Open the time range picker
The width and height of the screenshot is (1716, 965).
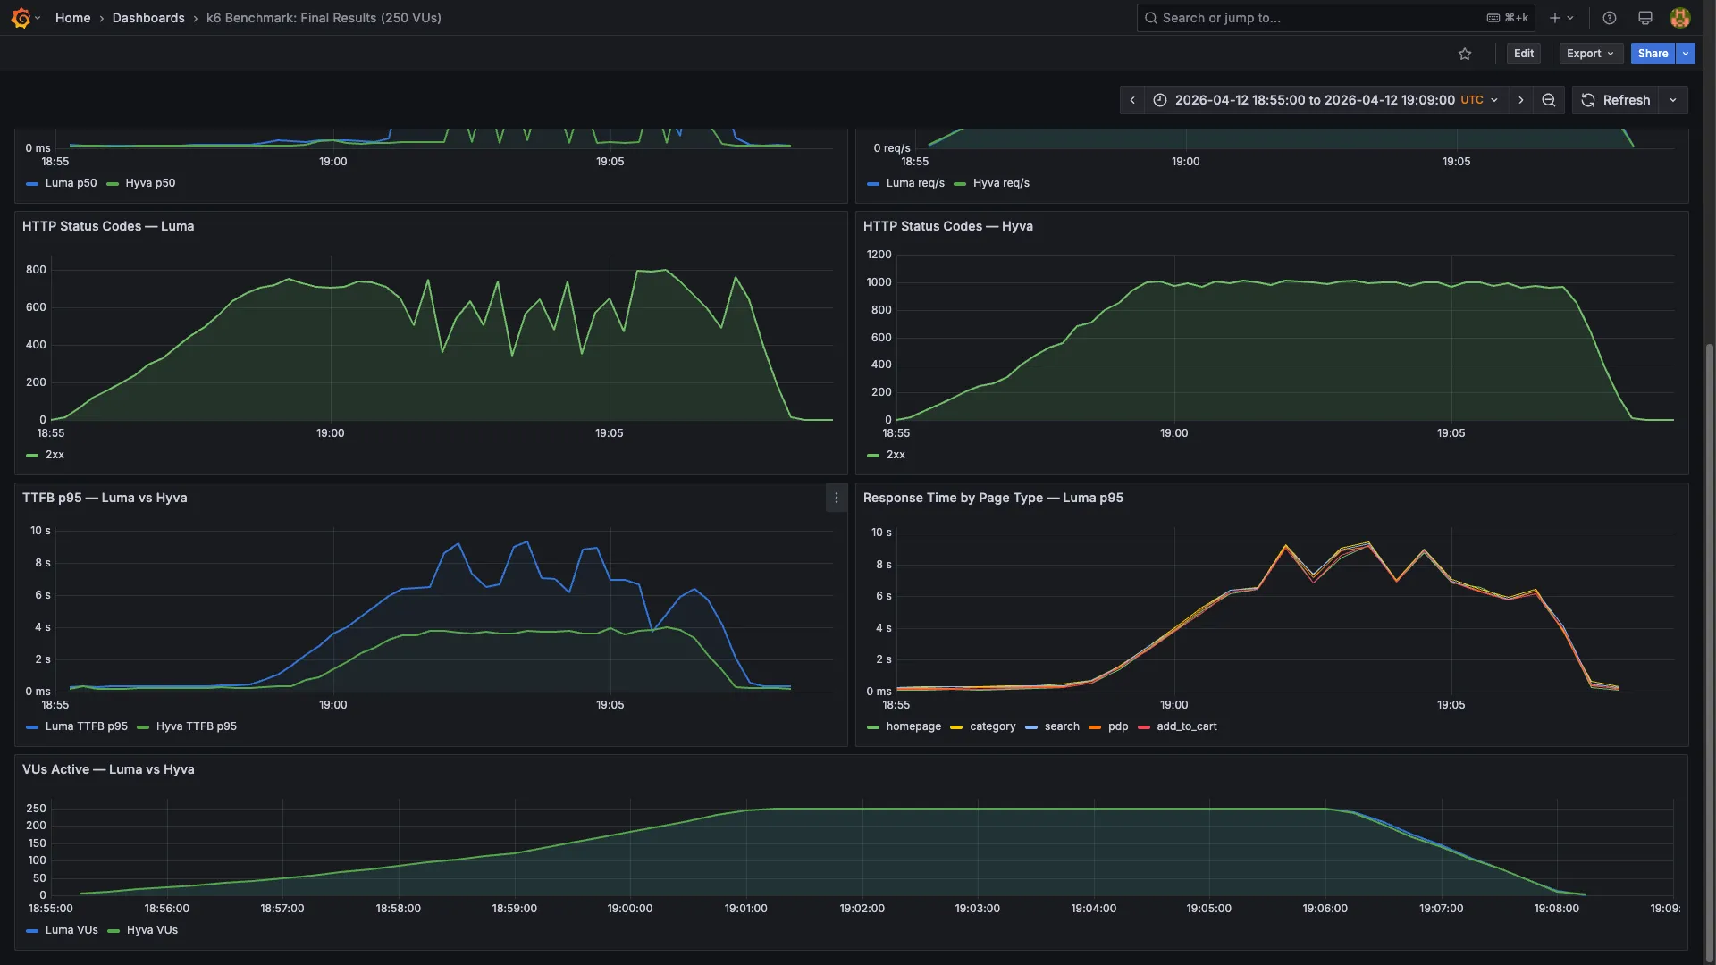coord(1326,100)
